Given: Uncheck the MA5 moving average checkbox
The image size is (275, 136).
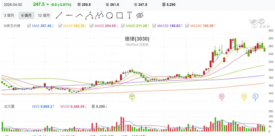Looking at the screenshot, I should pyautogui.click(x=29, y=26).
